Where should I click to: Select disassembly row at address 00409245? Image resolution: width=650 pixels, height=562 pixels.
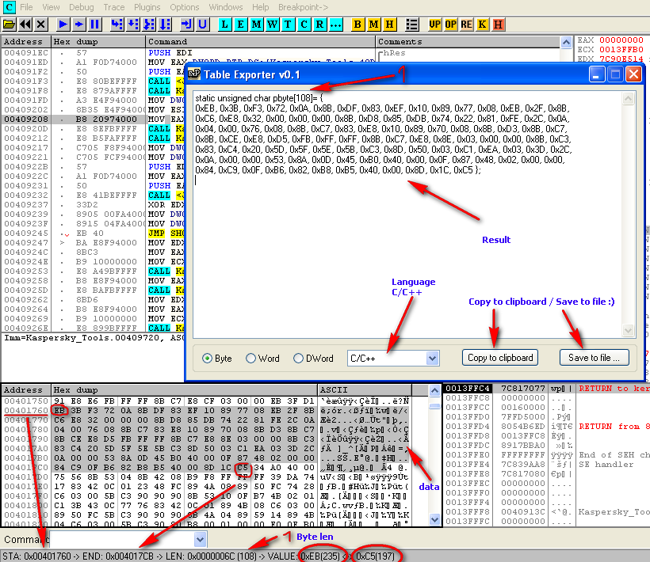click(x=94, y=234)
